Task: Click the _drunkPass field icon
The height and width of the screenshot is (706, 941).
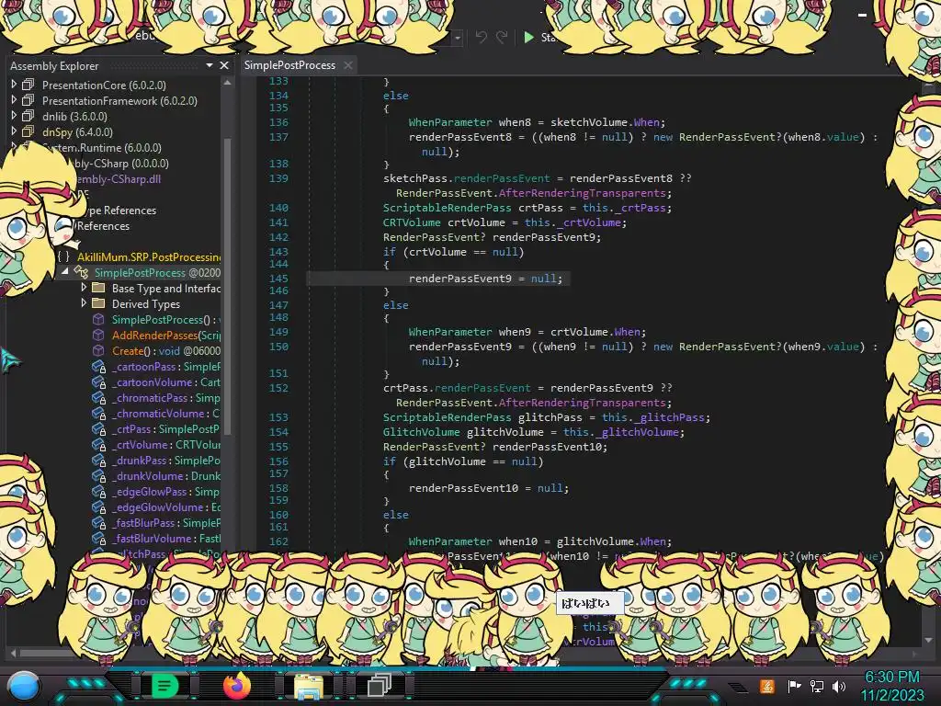Action: 98,460
